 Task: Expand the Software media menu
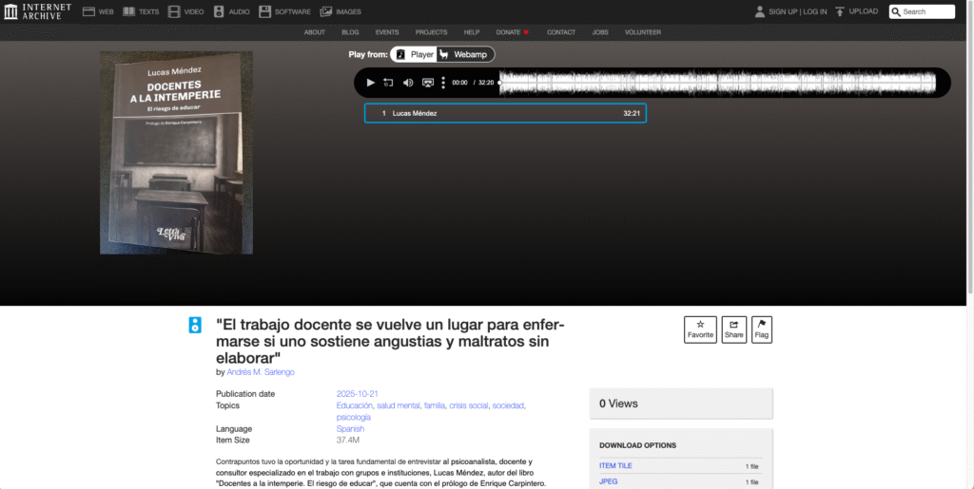(x=284, y=11)
